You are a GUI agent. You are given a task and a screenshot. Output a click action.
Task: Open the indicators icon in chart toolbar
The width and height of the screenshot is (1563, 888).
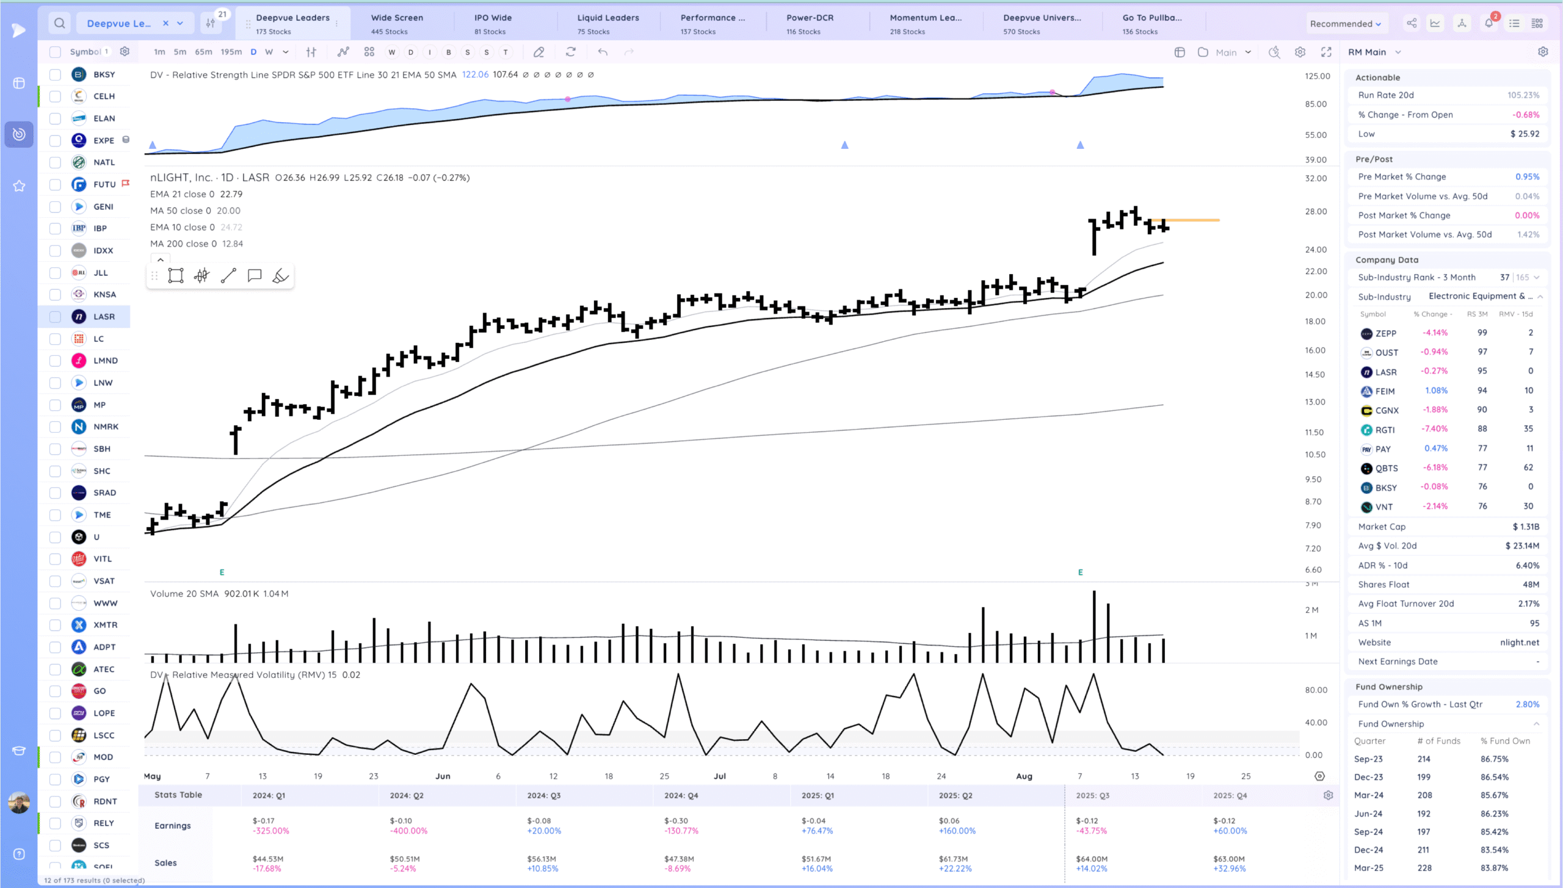(x=343, y=52)
